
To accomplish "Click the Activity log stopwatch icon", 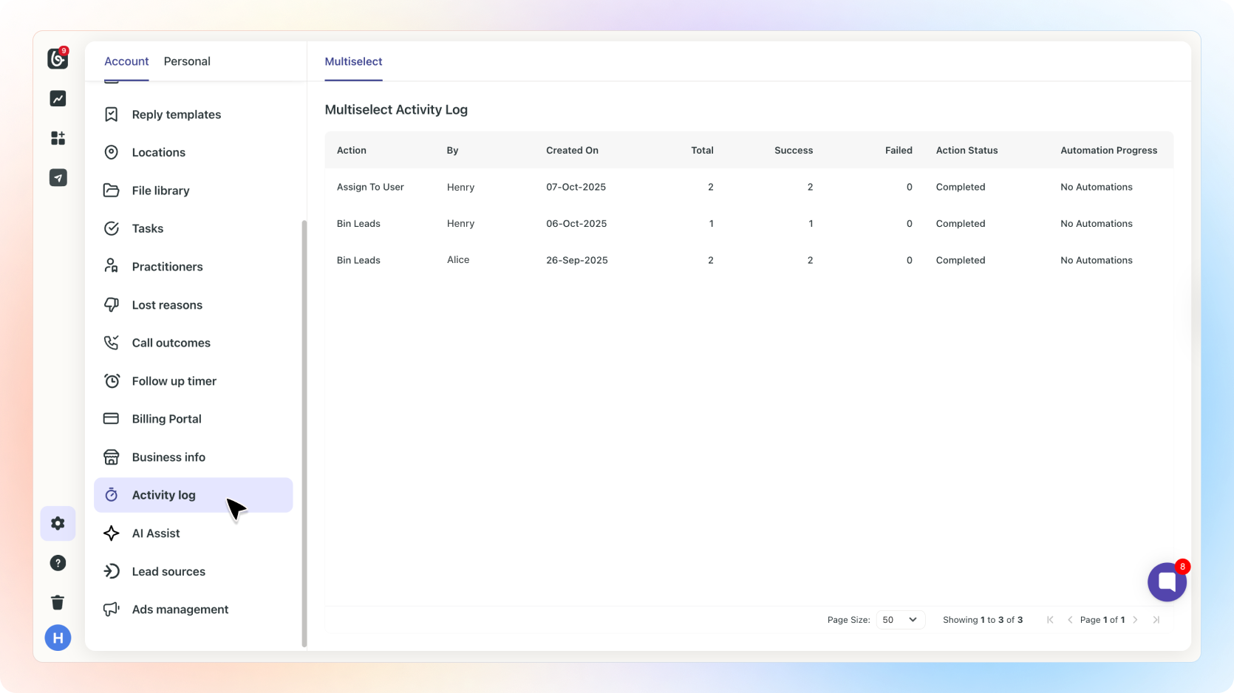I will [x=112, y=495].
